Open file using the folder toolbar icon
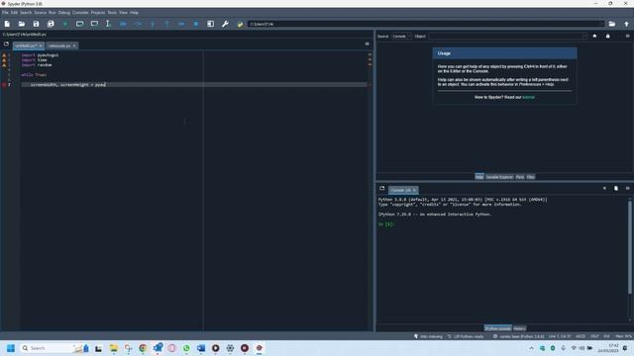634x356 pixels. point(22,24)
